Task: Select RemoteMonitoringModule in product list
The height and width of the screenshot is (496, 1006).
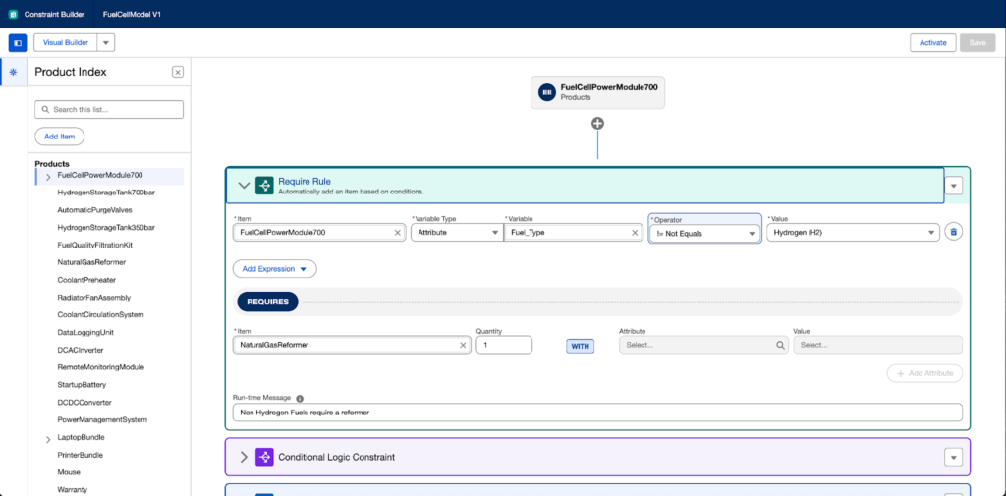Action: [100, 367]
